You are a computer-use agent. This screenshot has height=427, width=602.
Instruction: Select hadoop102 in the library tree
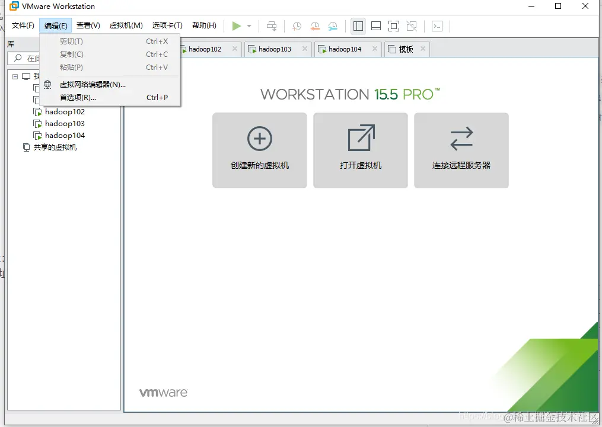(65, 112)
